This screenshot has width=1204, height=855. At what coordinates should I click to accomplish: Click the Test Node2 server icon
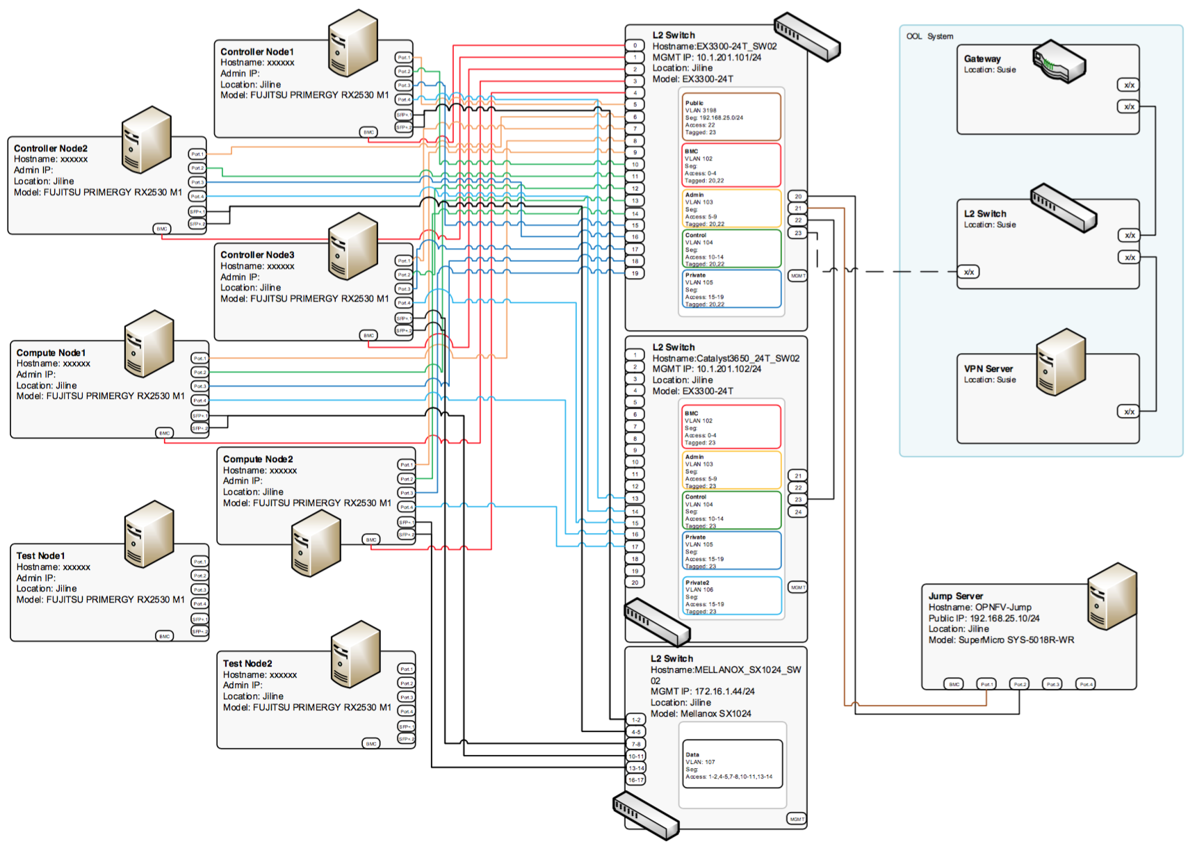(355, 654)
